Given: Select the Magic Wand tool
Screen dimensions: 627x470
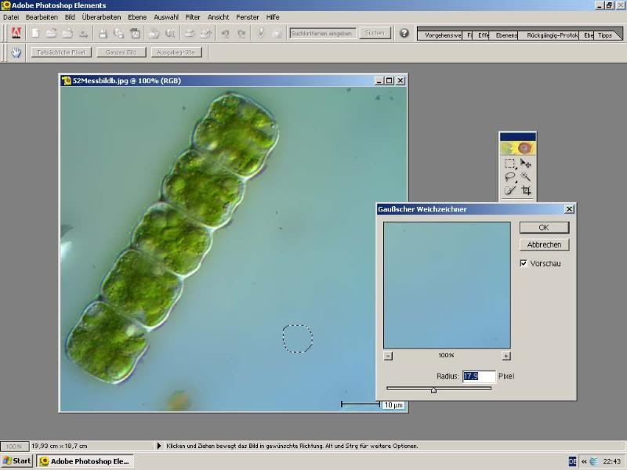Looking at the screenshot, I should pos(526,177).
